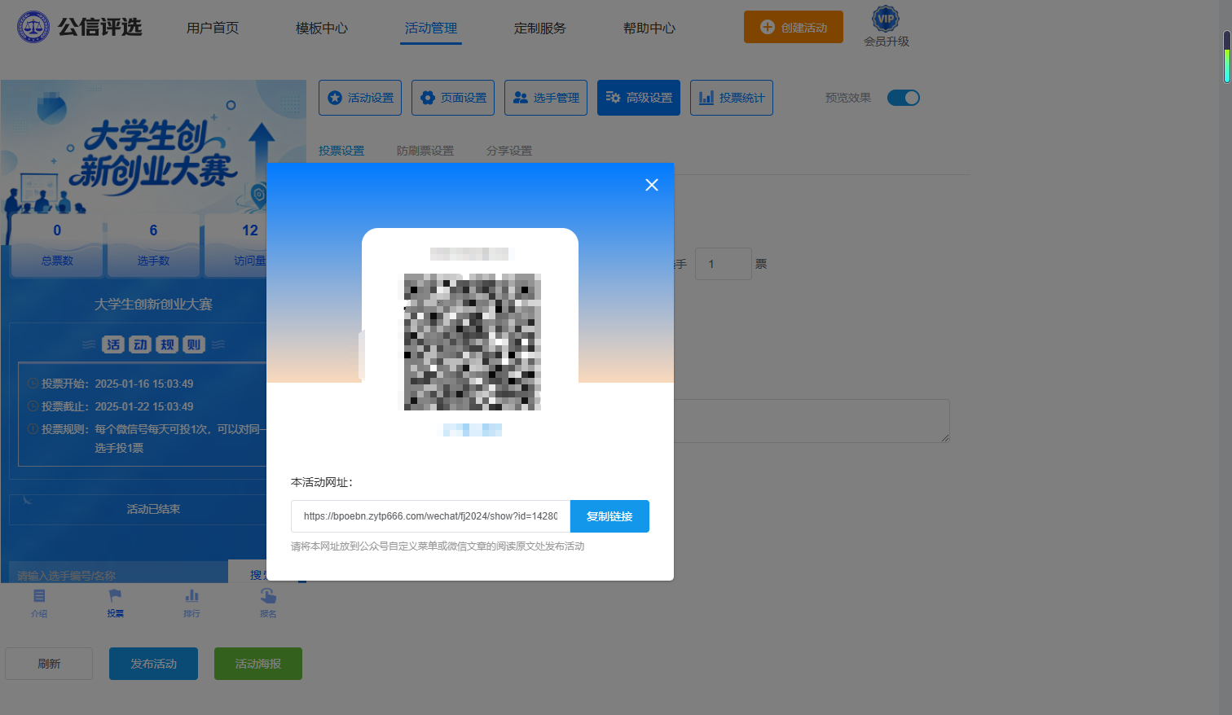This screenshot has width=1232, height=715.
Task: Click the green 活动海报 button
Action: coord(258,664)
